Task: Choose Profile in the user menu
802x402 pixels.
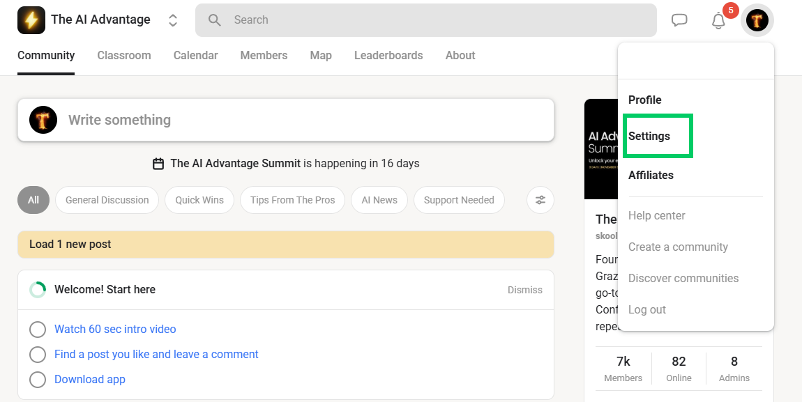Action: (645, 100)
